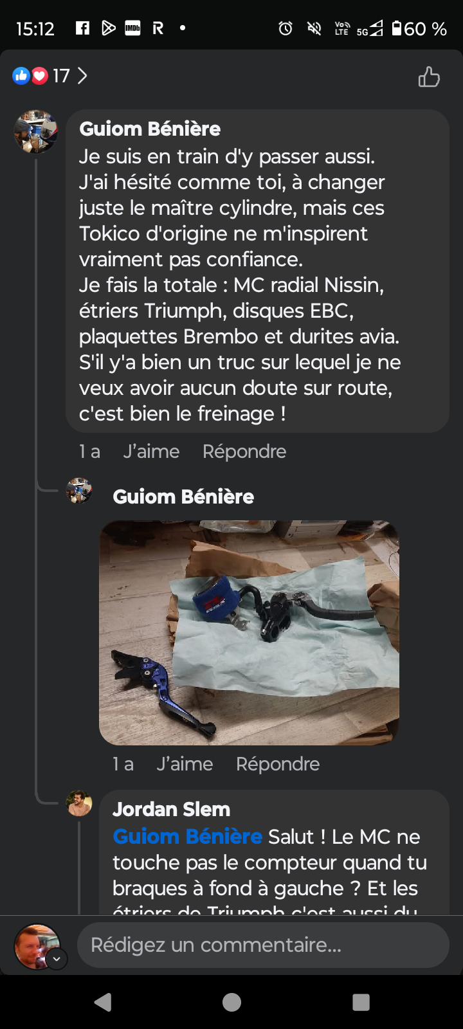Tap the Rédigez un commentaire input field
Image resolution: width=463 pixels, height=1029 pixels.
[263, 945]
